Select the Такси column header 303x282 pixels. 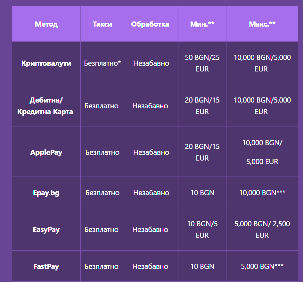(102, 24)
